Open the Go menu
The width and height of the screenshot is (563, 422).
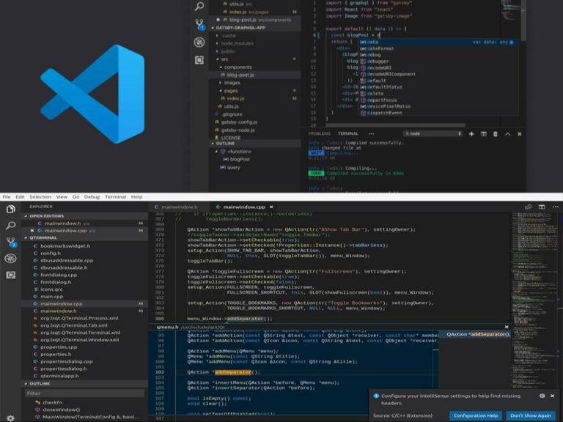click(76, 196)
